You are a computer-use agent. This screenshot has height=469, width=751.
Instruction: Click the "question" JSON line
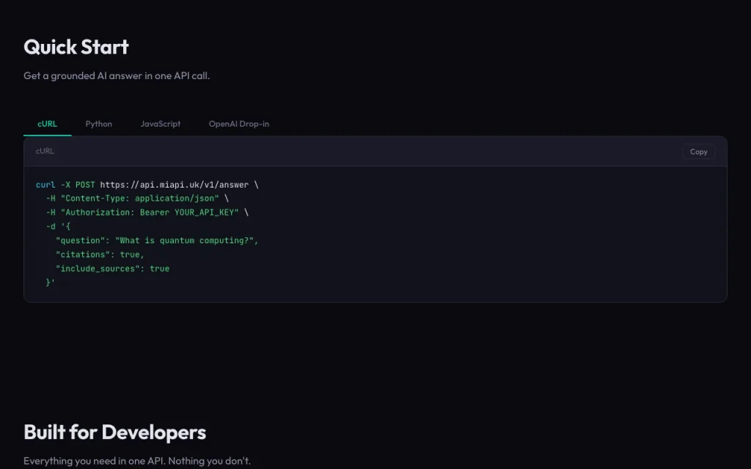pyautogui.click(x=157, y=240)
